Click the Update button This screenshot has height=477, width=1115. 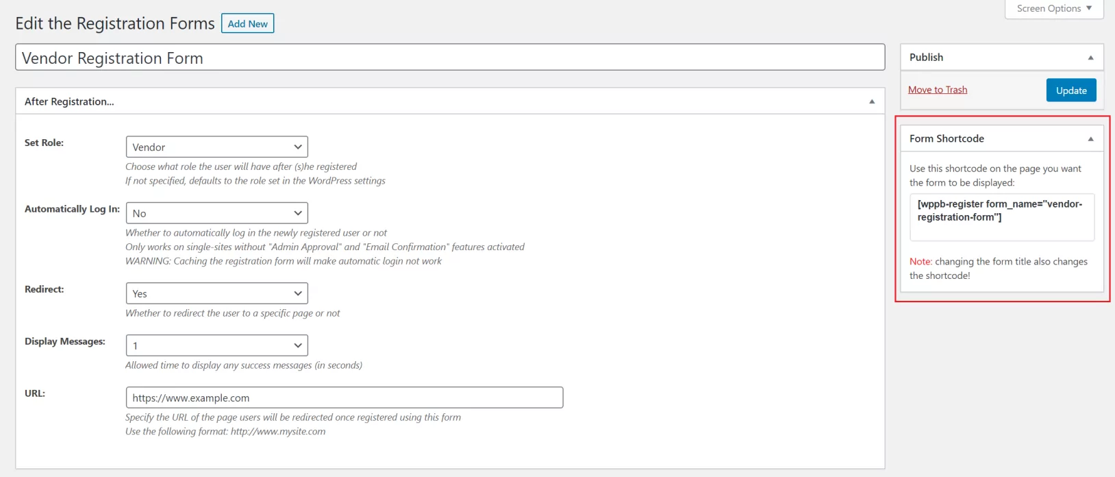1071,90
